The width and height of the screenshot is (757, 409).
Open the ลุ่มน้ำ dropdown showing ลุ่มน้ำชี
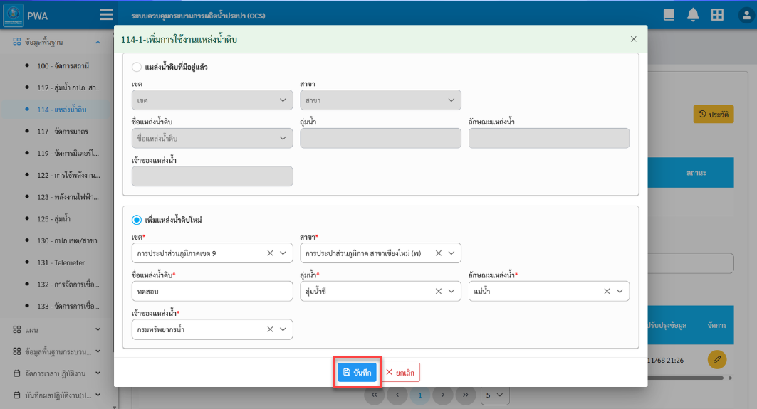(x=451, y=292)
